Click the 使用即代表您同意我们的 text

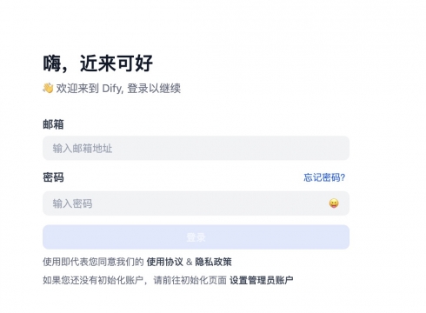93,262
